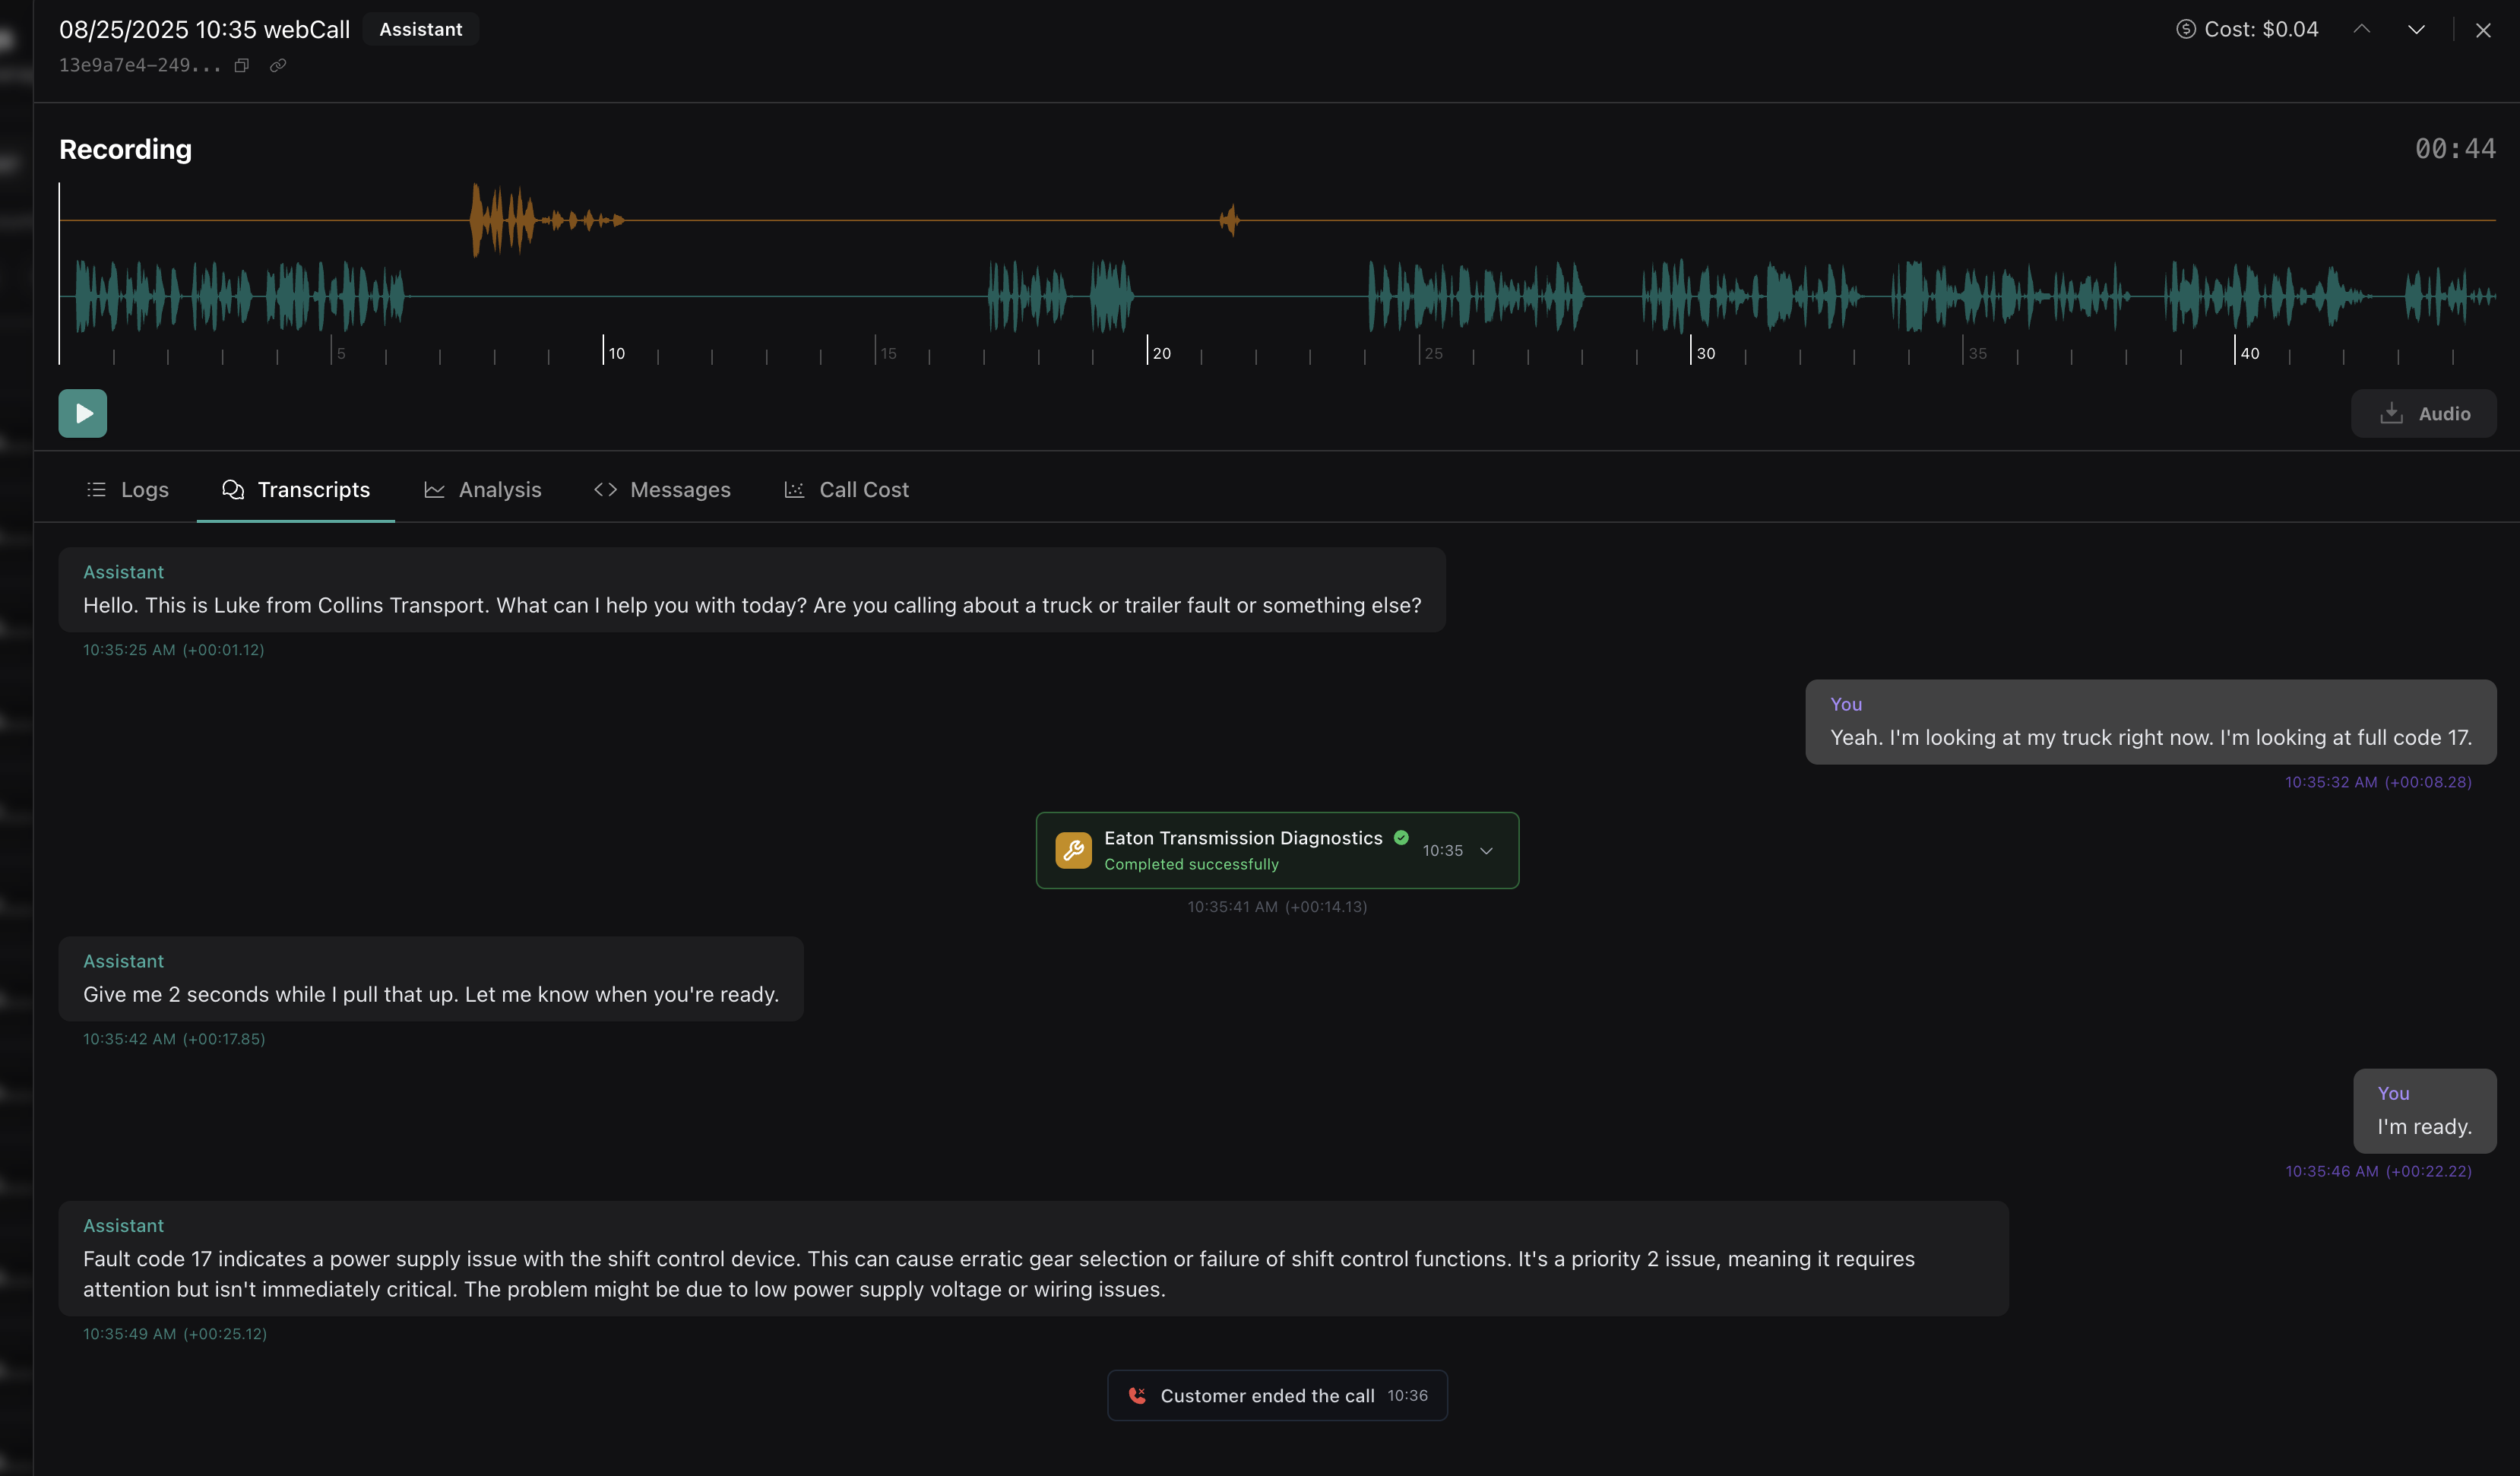This screenshot has height=1476, width=2520.
Task: Click 'Give me 2 seconds' assistant message
Action: 431,979
